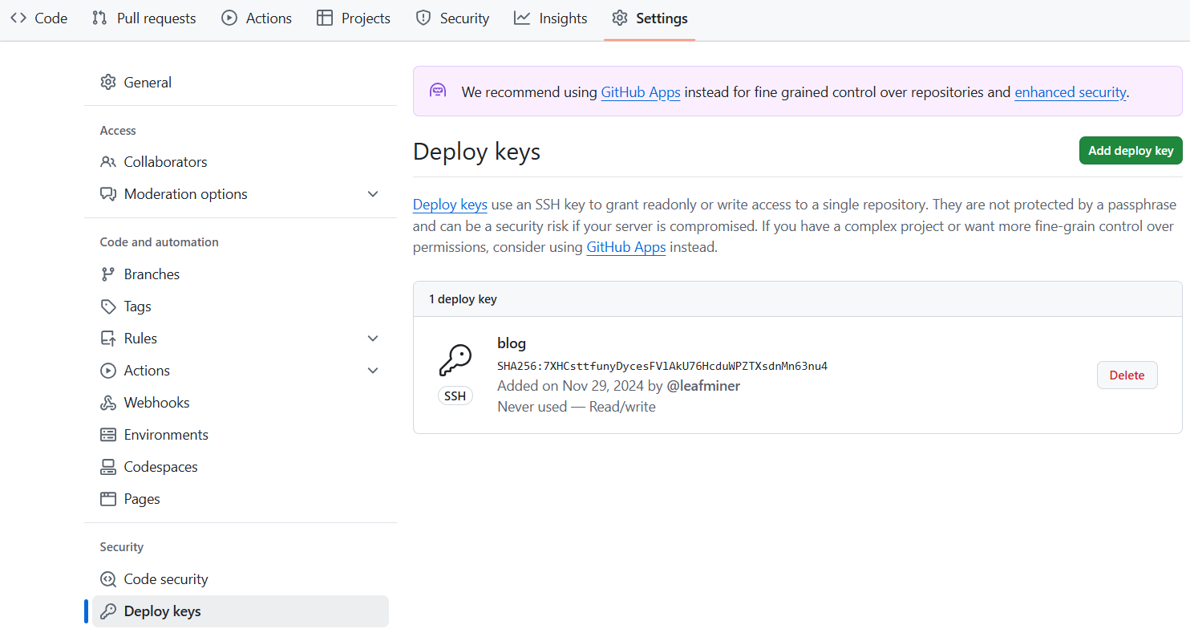This screenshot has width=1190, height=629.
Task: Click the General gear icon
Action: [x=107, y=82]
